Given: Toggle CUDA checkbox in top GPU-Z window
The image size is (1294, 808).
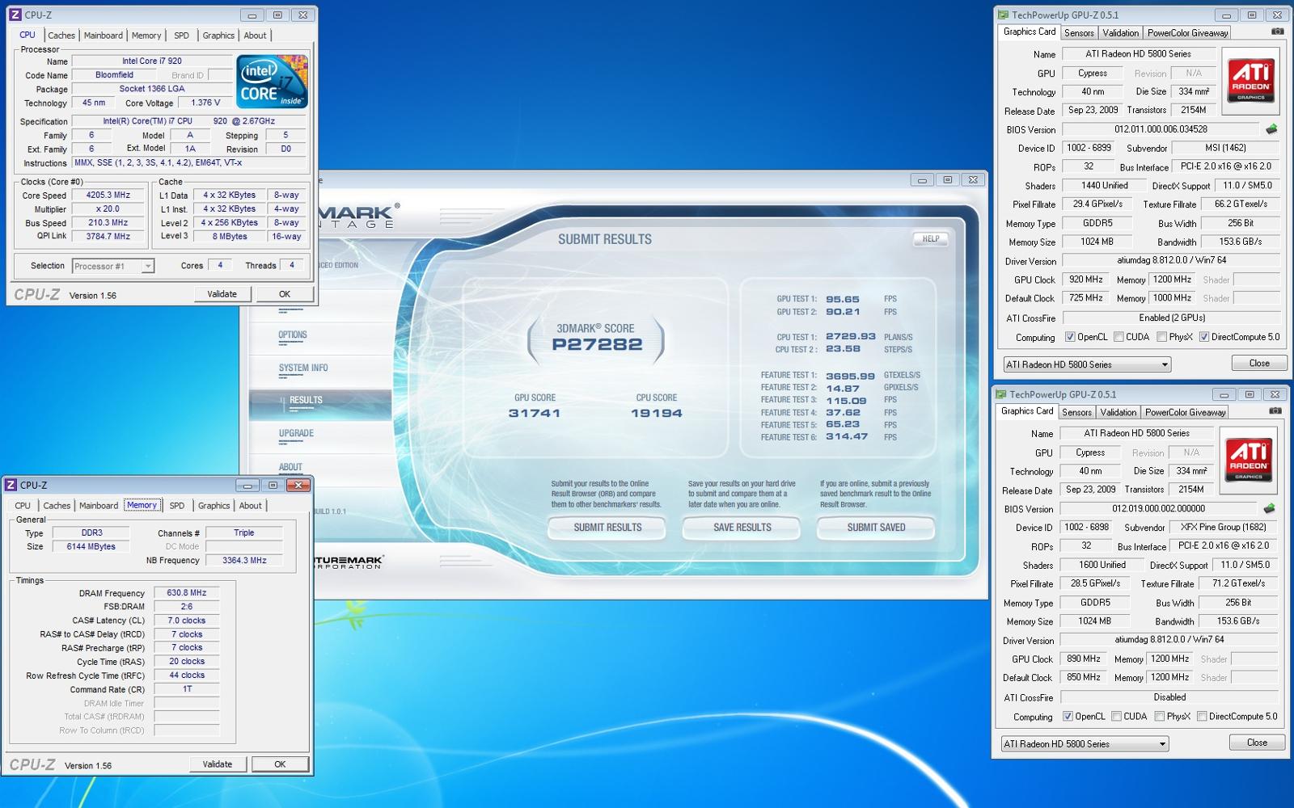Looking at the screenshot, I should tap(1119, 337).
